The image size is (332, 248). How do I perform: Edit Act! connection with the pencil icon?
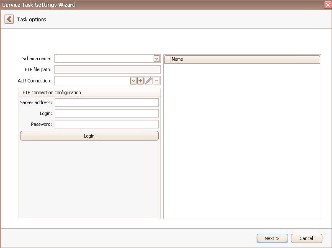coord(149,81)
